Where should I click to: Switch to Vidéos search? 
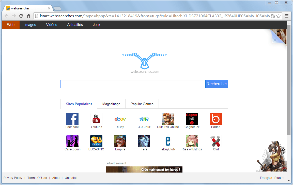point(52,25)
